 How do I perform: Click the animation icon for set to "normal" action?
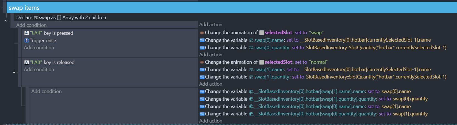pos(202,62)
